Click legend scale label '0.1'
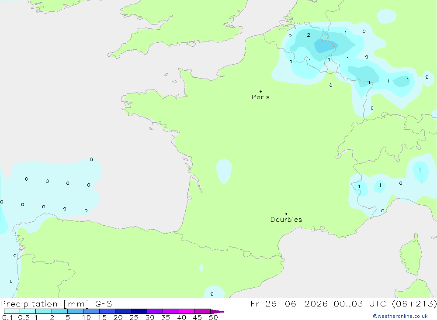Image resolution: width=437 pixels, height=320 pixels. (x=7, y=317)
